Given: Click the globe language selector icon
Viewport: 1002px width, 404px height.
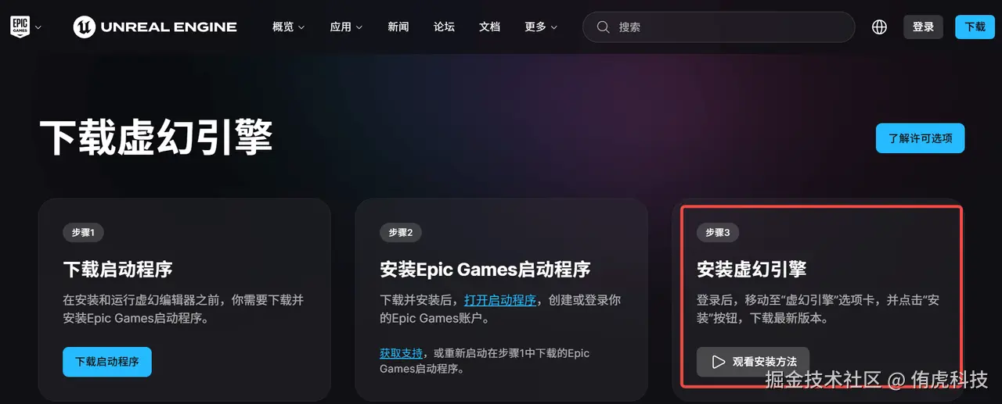Looking at the screenshot, I should [879, 27].
